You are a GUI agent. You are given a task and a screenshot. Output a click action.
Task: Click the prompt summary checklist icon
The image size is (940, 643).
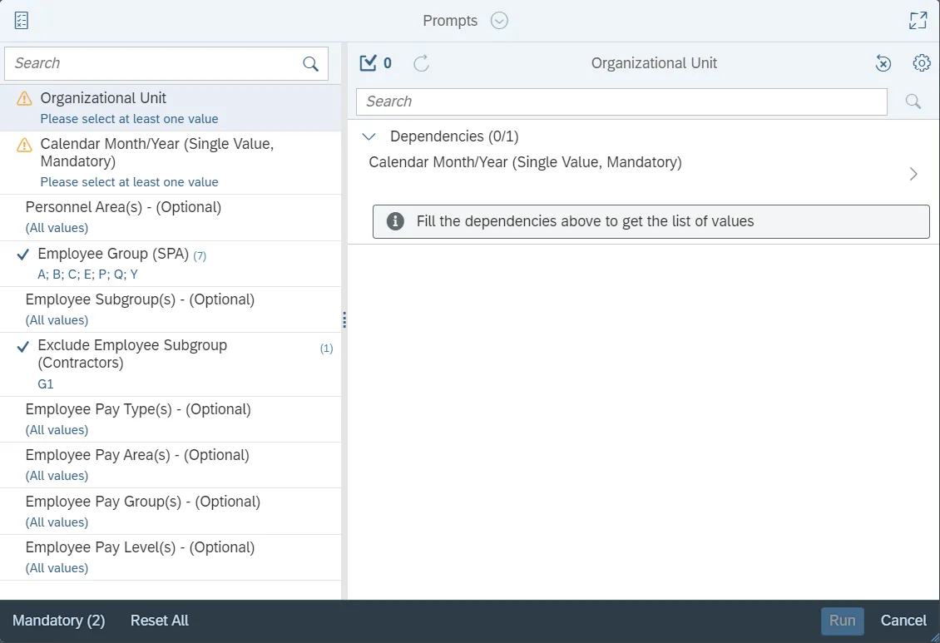pyautogui.click(x=22, y=21)
